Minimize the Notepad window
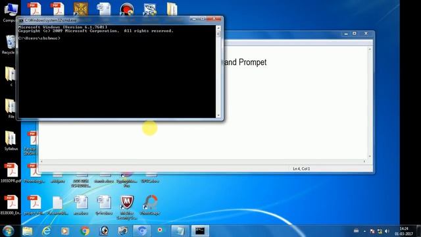The height and width of the screenshot is (237, 421). [346, 34]
